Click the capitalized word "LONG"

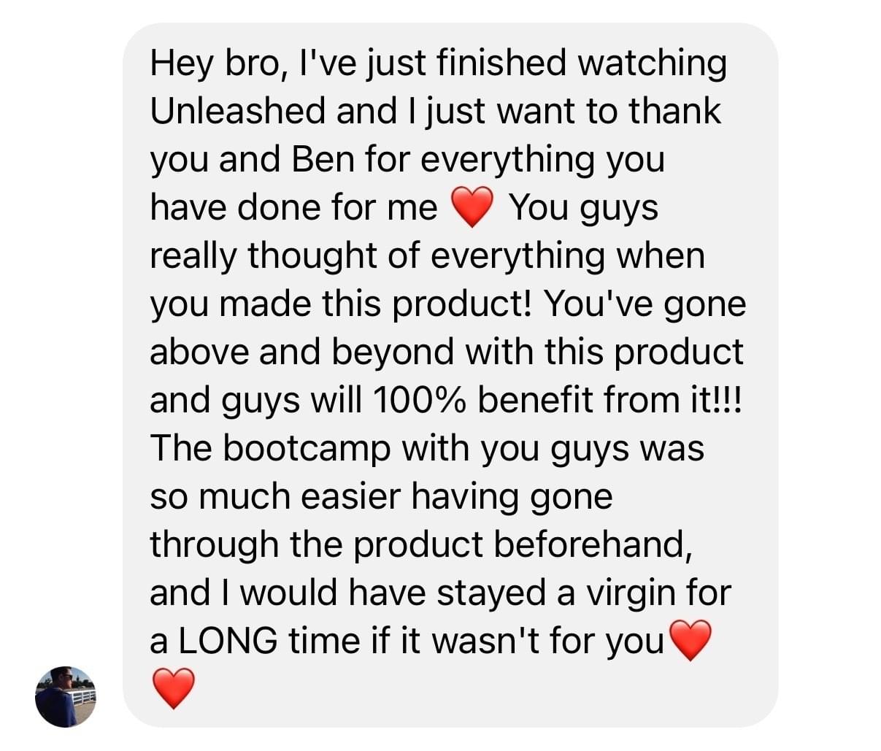click(228, 641)
